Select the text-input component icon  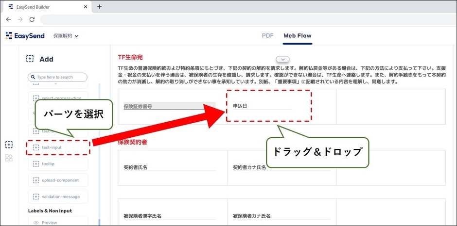click(x=36, y=147)
